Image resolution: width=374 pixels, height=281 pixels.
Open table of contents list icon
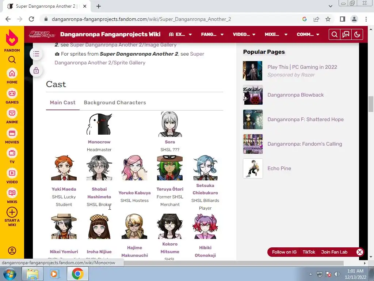point(36,54)
